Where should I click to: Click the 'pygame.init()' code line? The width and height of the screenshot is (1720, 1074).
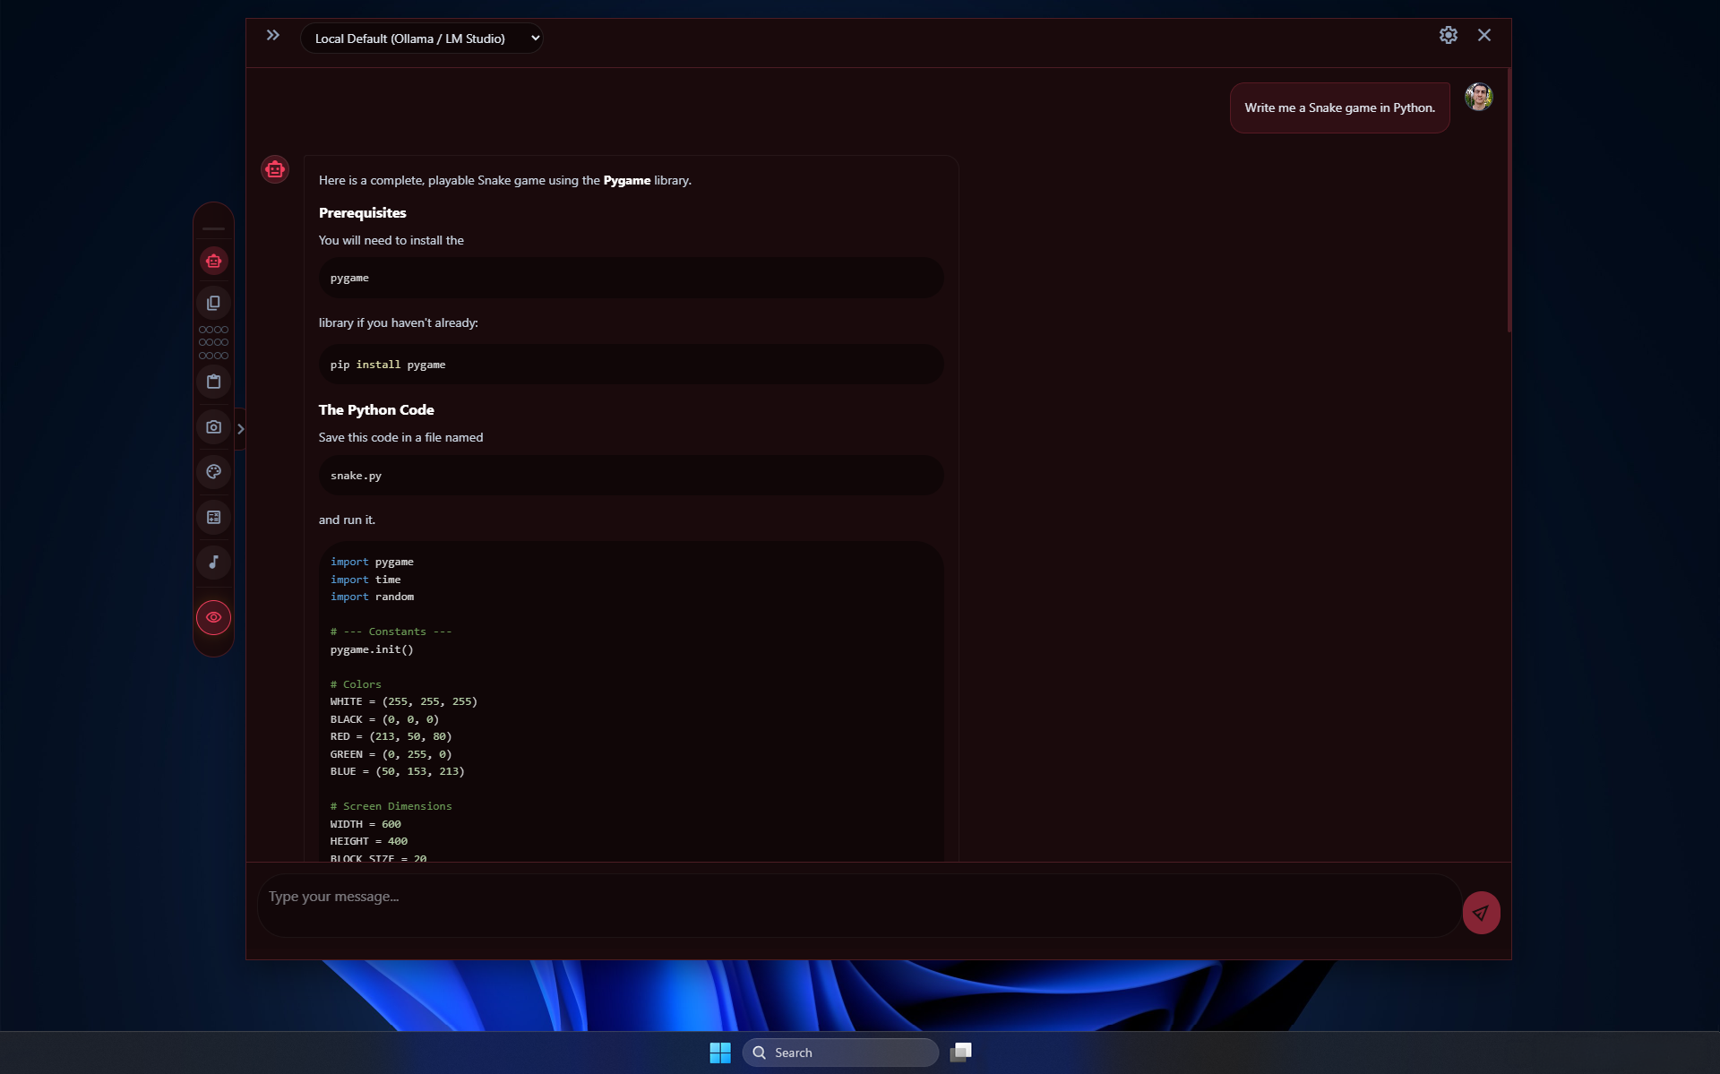(x=372, y=649)
